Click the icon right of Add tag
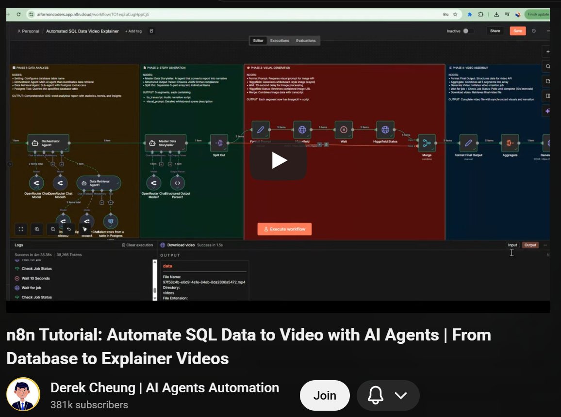Viewport: 561px width, 417px height. 151,31
